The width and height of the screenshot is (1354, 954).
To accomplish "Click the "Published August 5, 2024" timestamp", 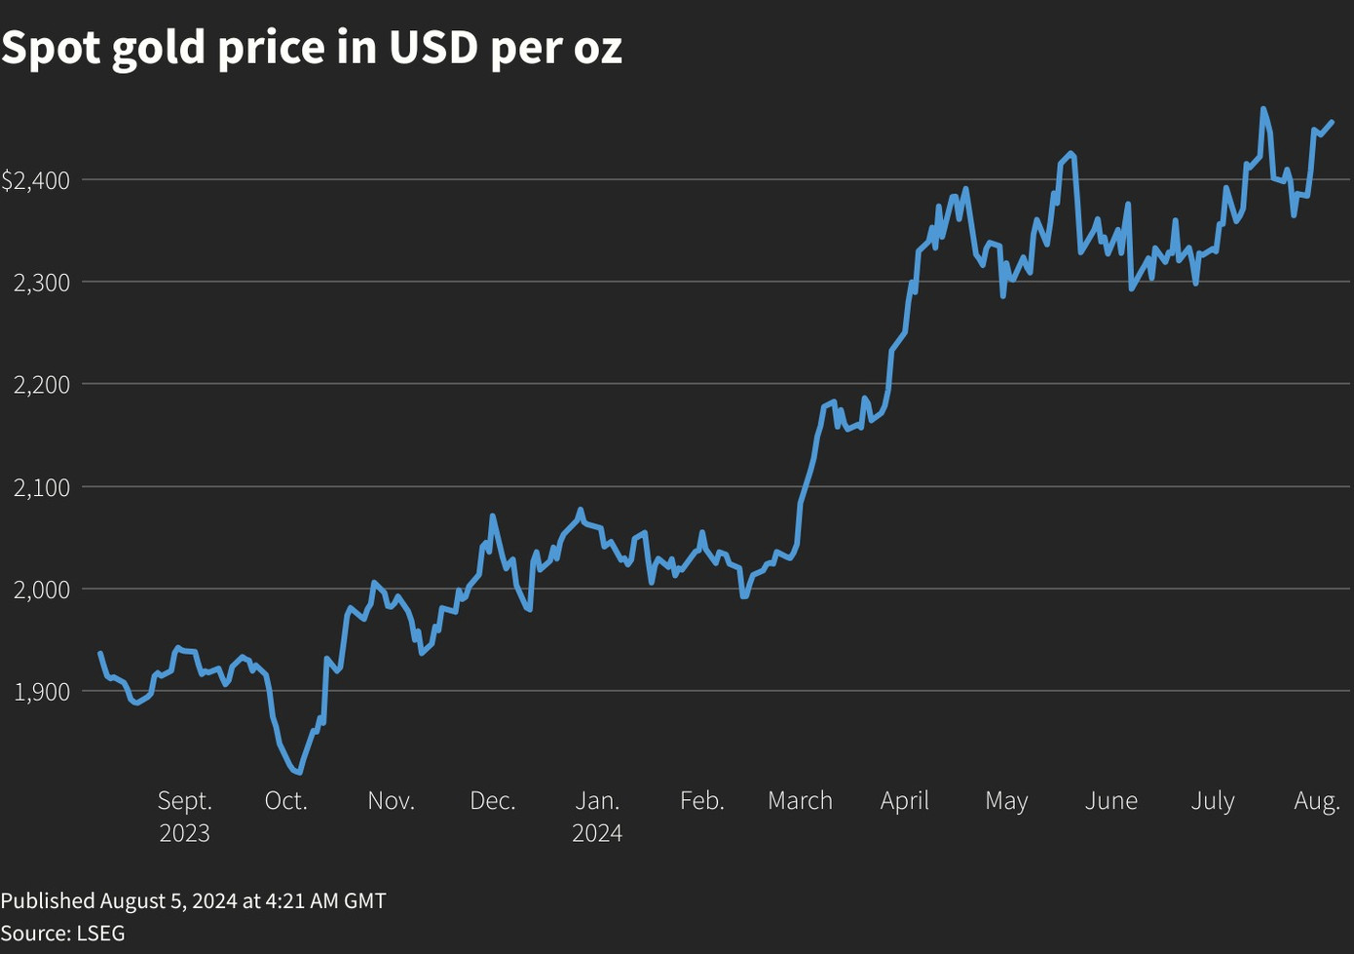I will coord(193,900).
